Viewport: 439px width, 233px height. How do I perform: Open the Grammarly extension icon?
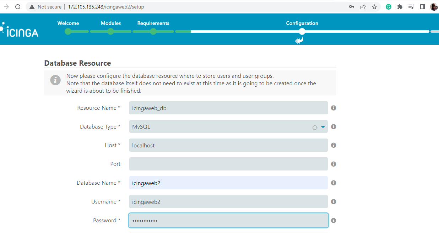coord(389,7)
